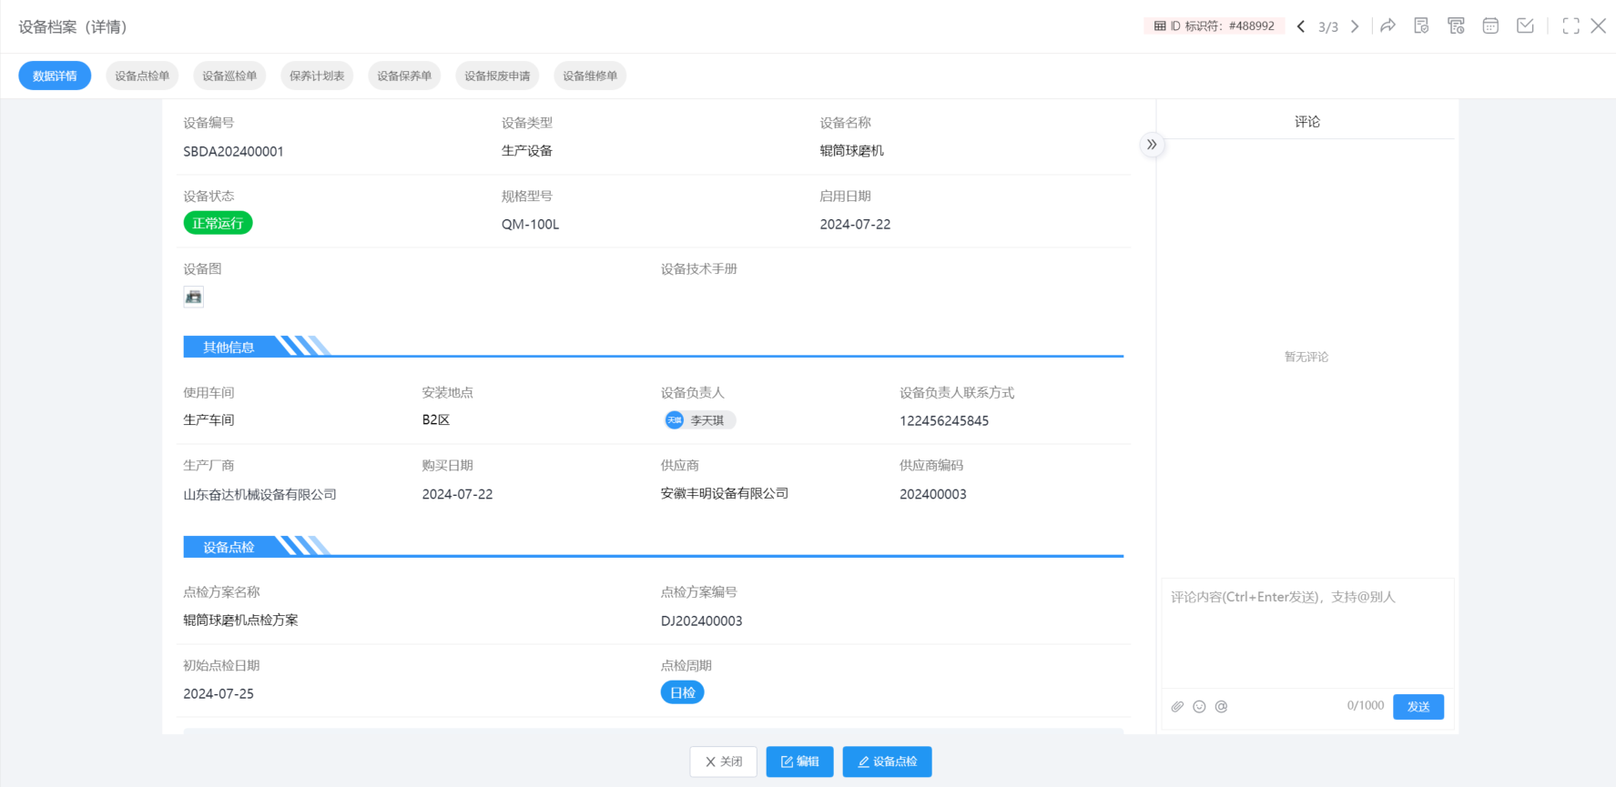
Task: Click the print history icon
Action: coord(1456,26)
